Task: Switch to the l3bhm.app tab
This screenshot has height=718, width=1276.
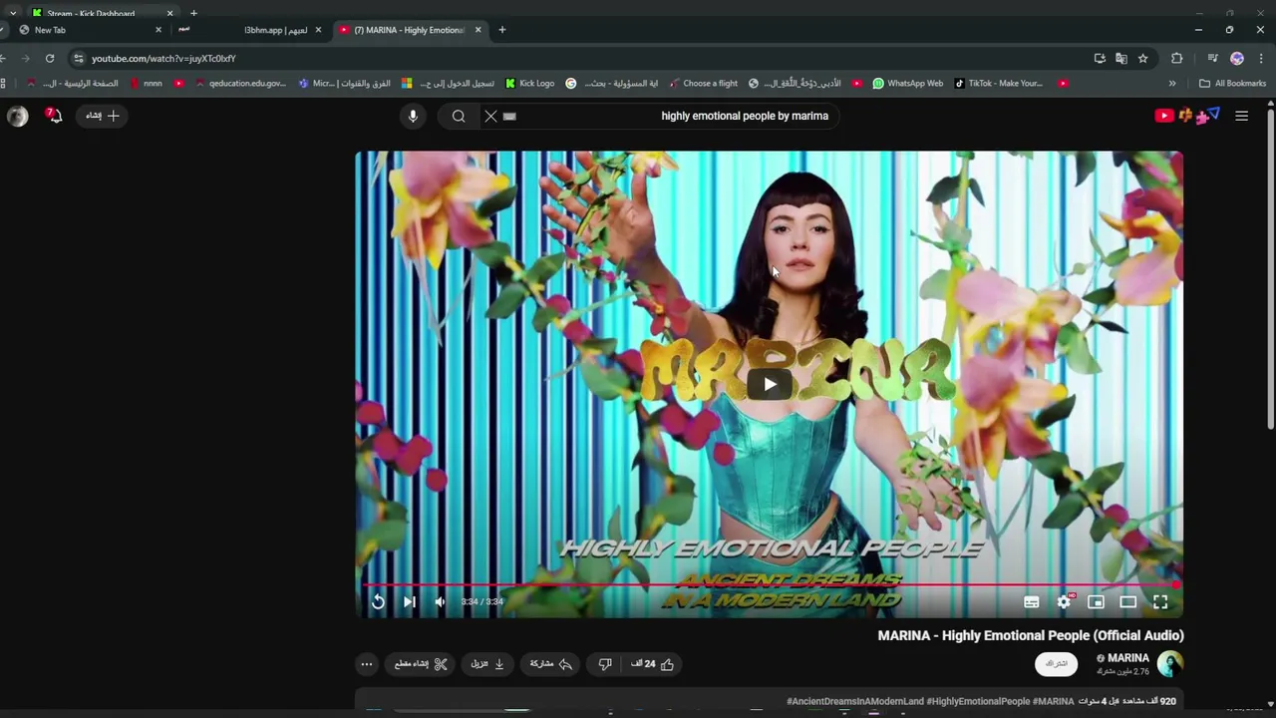Action: (249, 30)
